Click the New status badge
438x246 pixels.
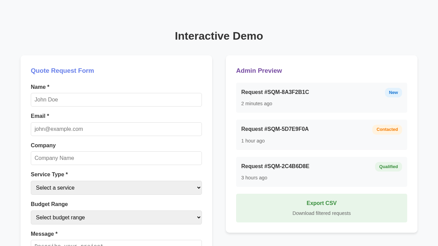click(x=394, y=93)
